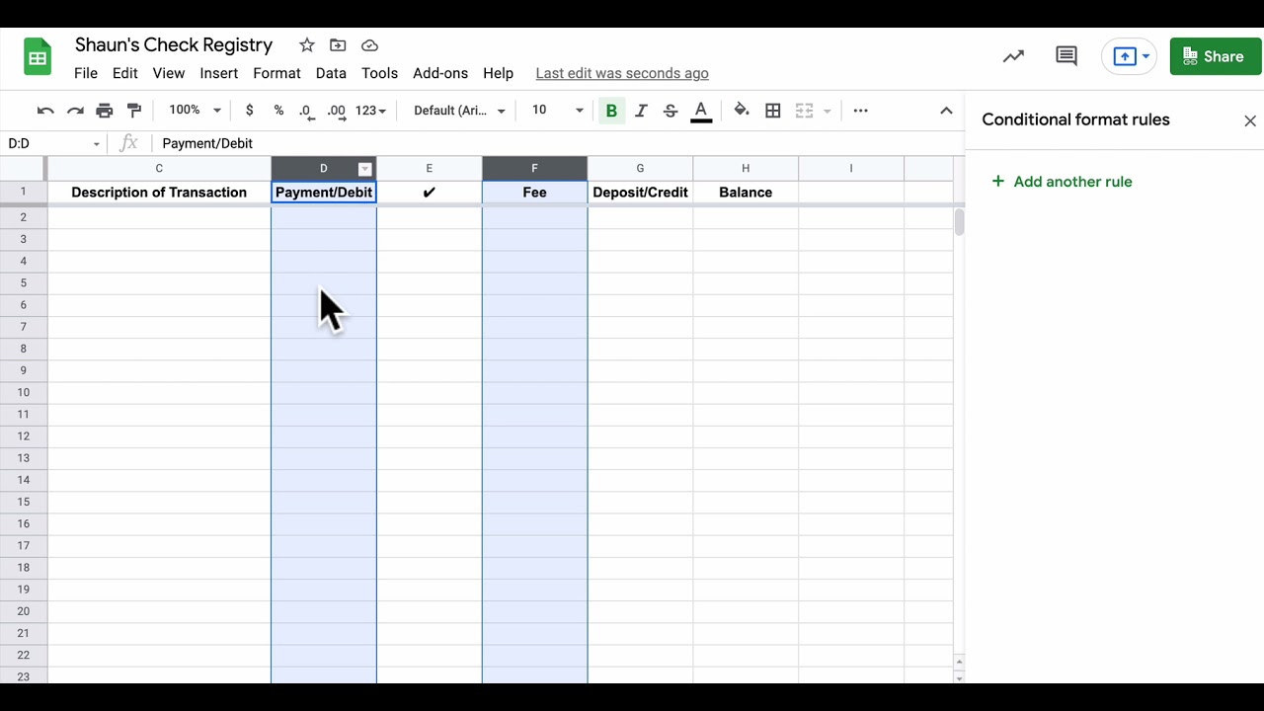Viewport: 1264px width, 711px height.
Task: Check the cloud save status icon
Action: [369, 45]
